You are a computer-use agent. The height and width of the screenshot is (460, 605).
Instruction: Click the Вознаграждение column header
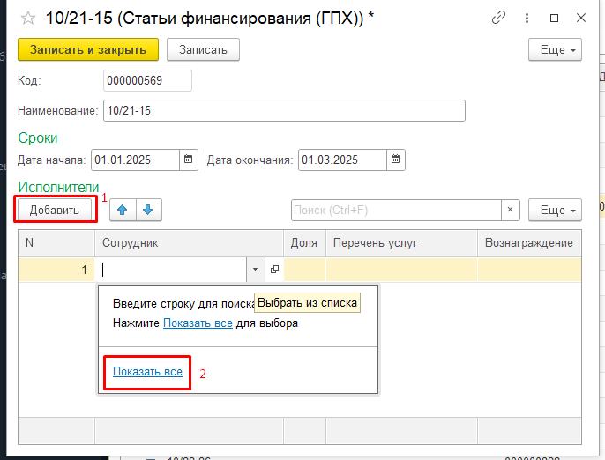(x=529, y=243)
